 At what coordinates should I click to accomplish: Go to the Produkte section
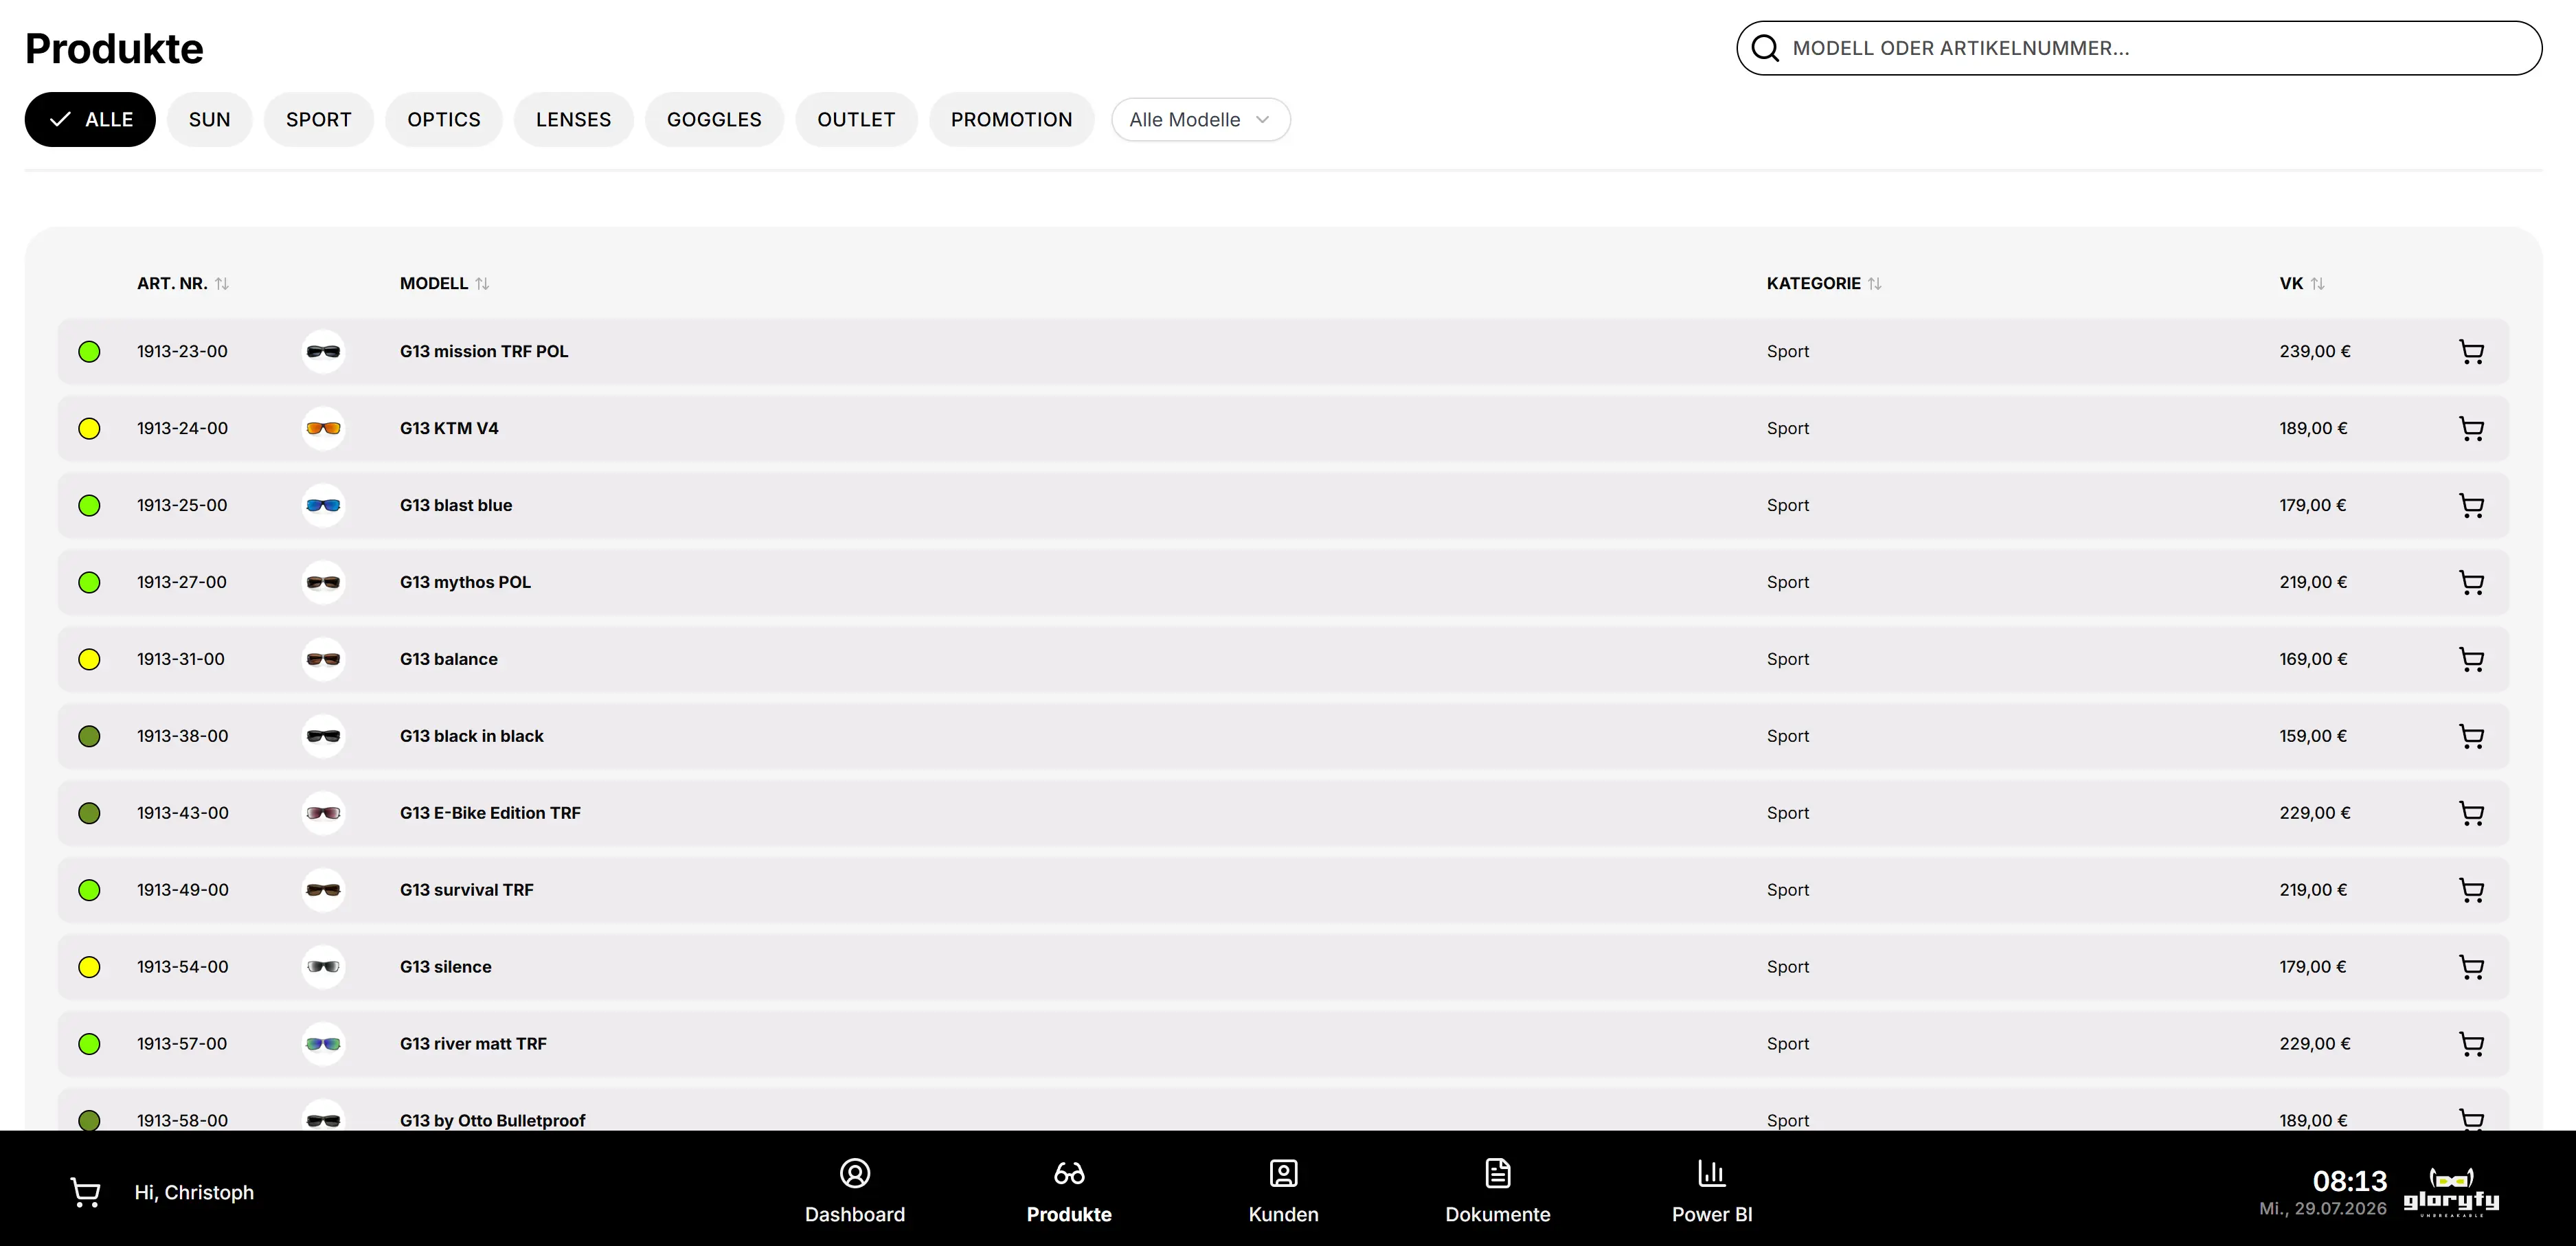point(1069,1191)
